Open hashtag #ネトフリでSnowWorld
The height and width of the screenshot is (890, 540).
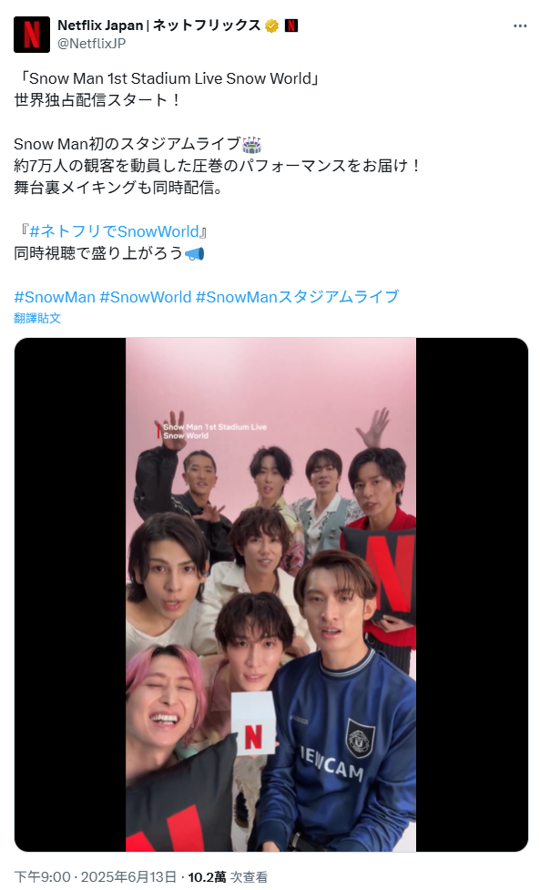pos(114,231)
